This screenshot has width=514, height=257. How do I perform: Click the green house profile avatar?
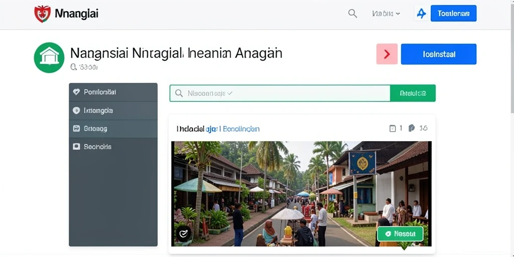point(49,57)
